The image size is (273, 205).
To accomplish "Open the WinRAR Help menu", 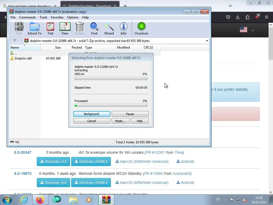I will (85, 17).
